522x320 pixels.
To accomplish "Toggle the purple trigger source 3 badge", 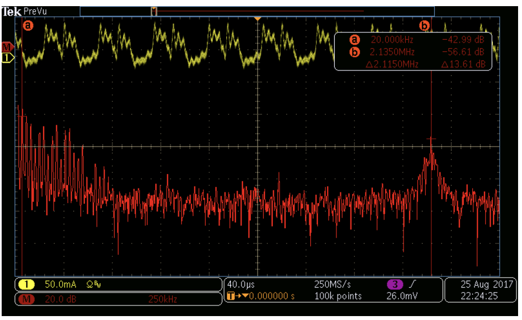I will click(x=394, y=285).
